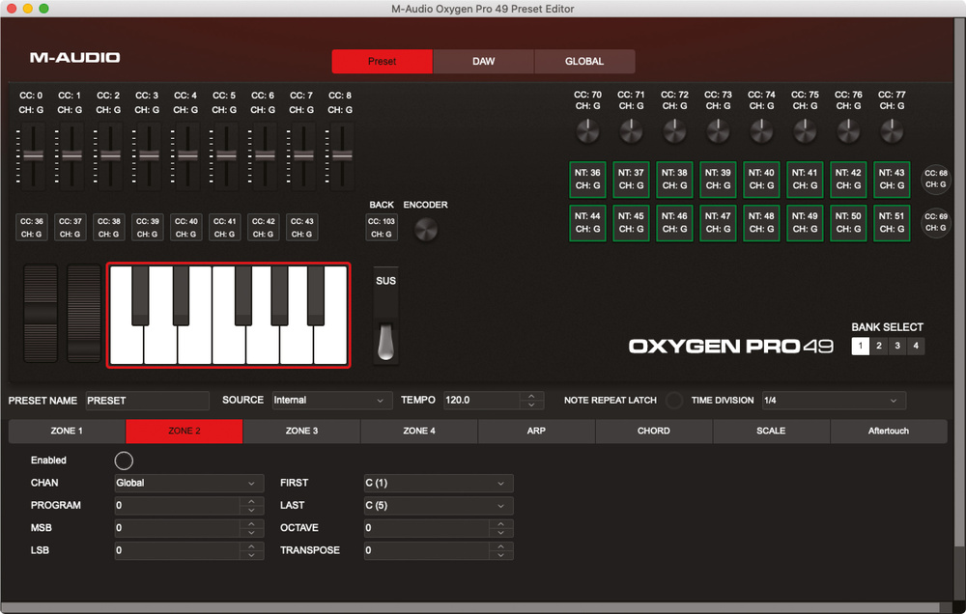Viewport: 966px width, 614px height.
Task: Switch to the GLOBAL tab
Action: pyautogui.click(x=584, y=62)
